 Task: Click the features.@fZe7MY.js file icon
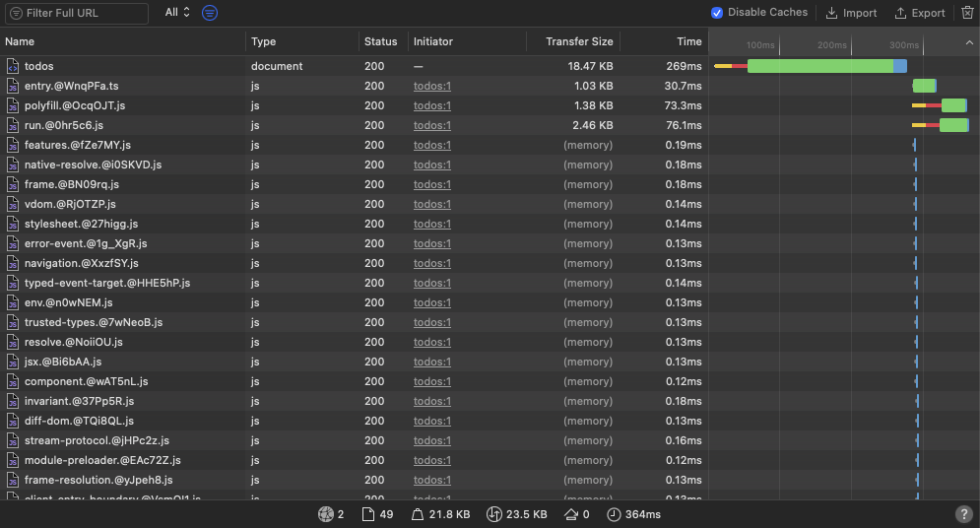point(13,145)
